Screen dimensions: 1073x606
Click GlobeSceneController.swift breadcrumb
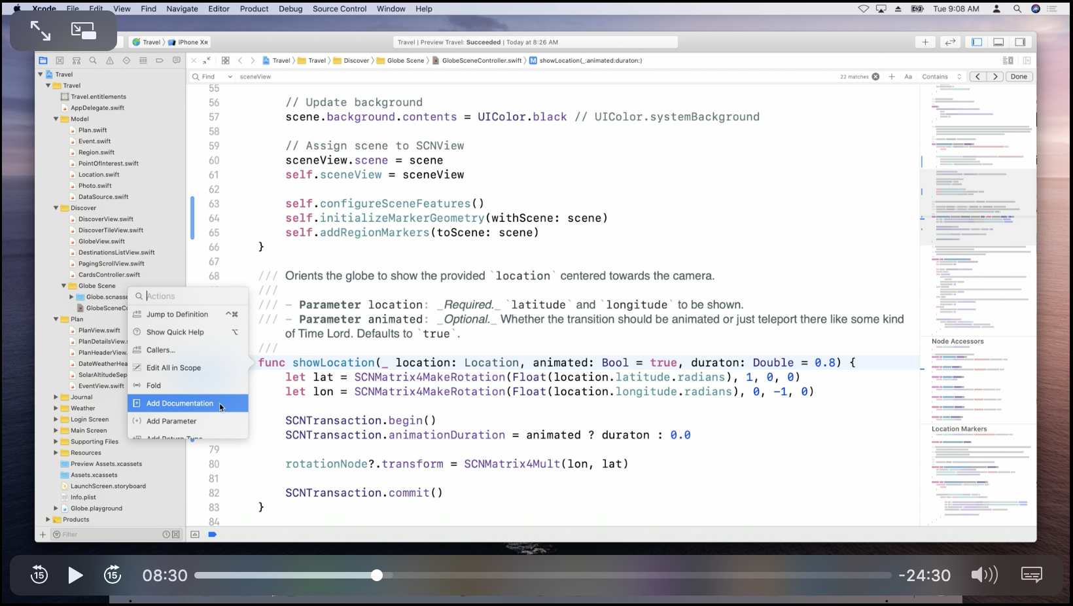click(477, 60)
